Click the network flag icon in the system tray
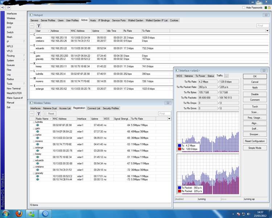This screenshot has width=272, height=218. tap(239, 214)
